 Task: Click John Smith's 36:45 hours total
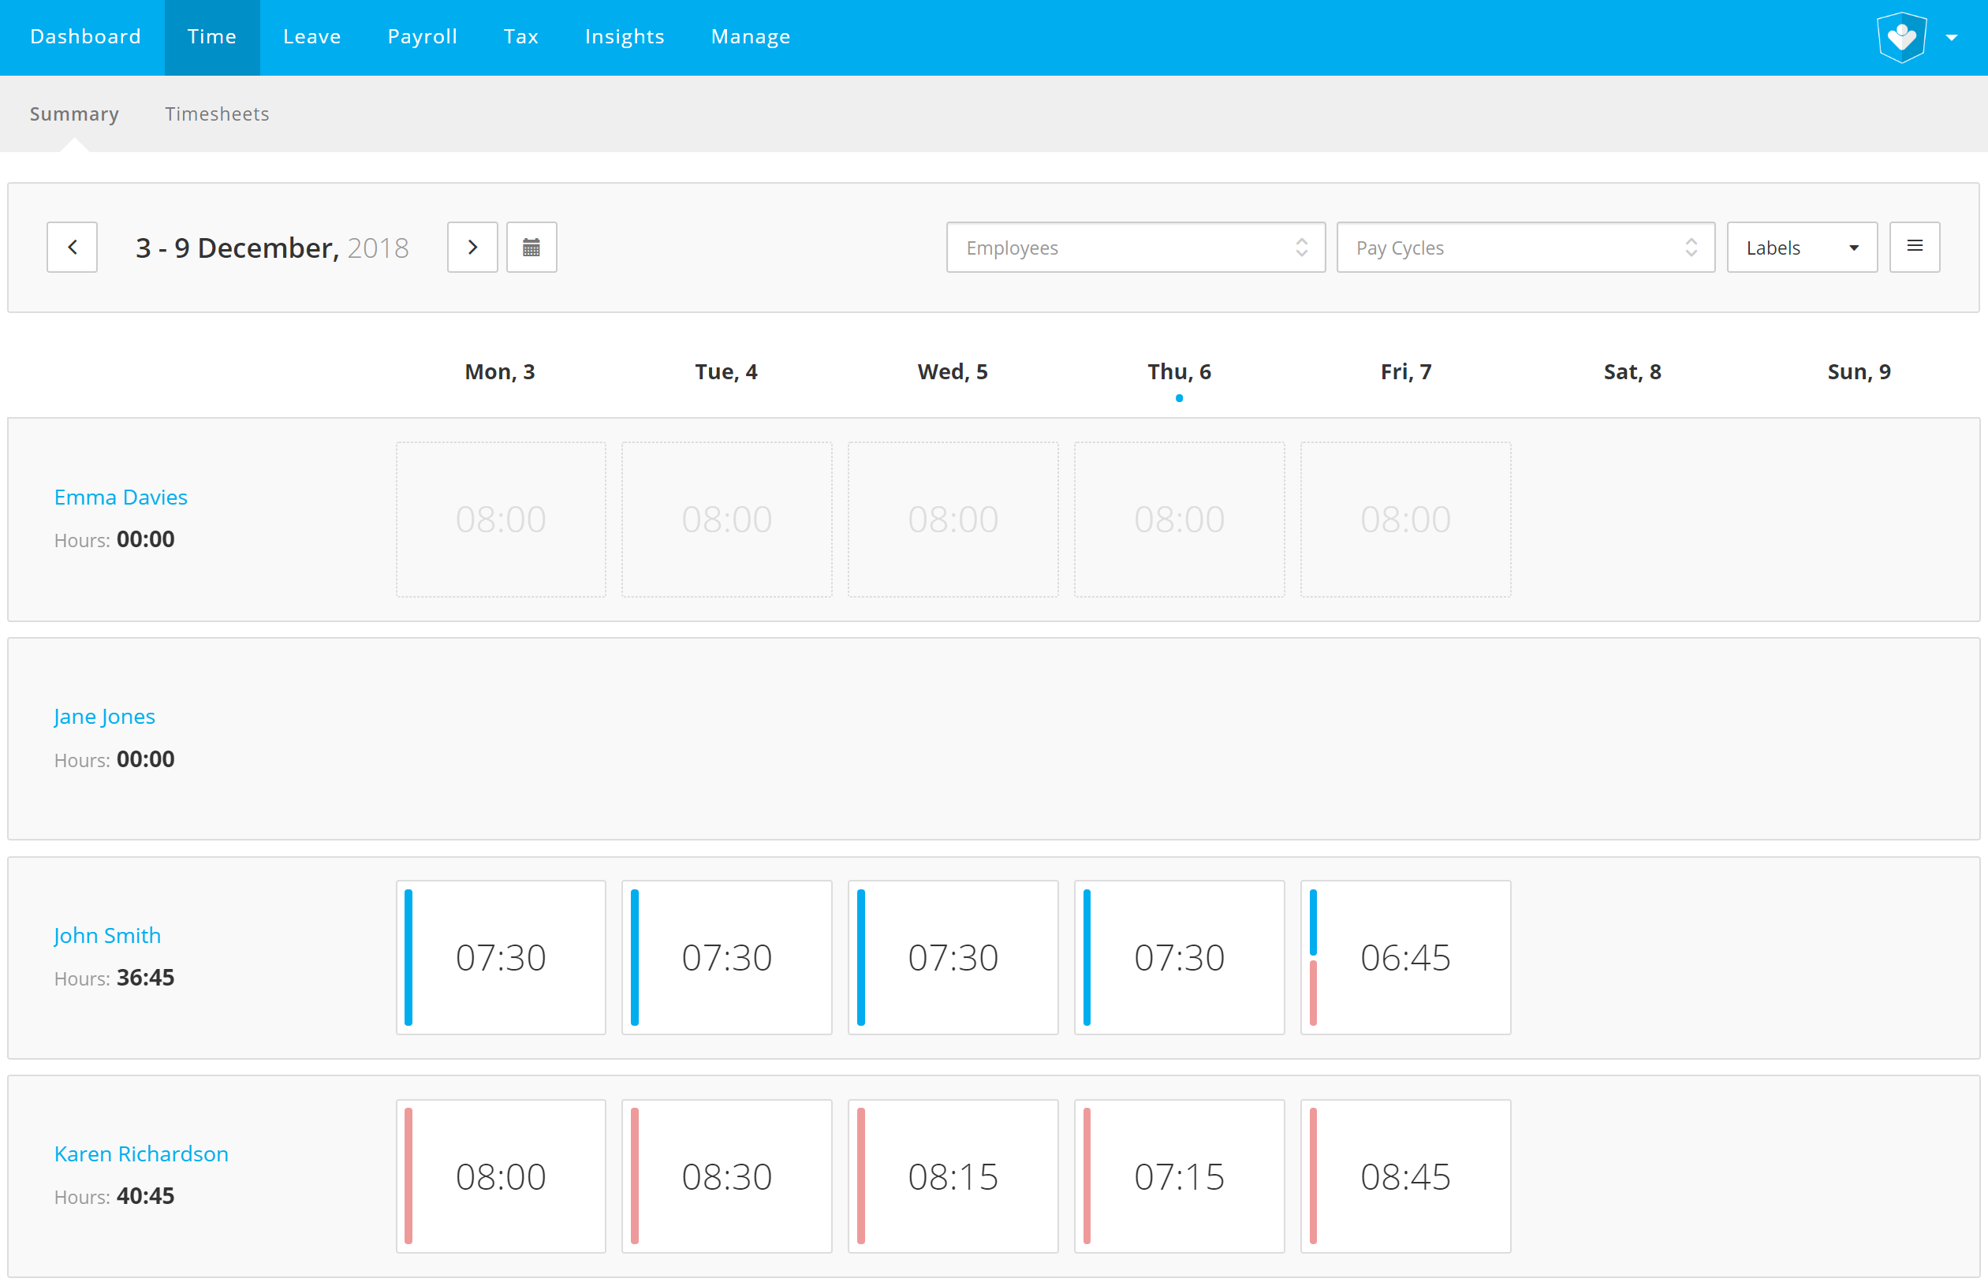tap(146, 978)
